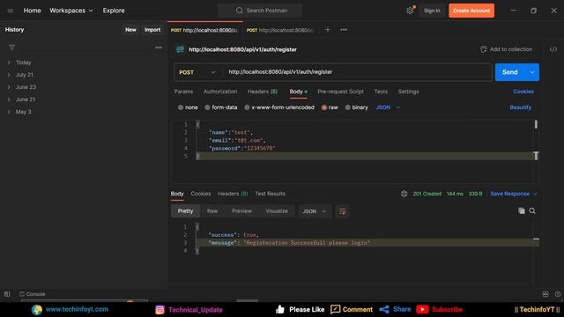Open the response Headers tab
This screenshot has height=317, width=564.
[x=233, y=194]
